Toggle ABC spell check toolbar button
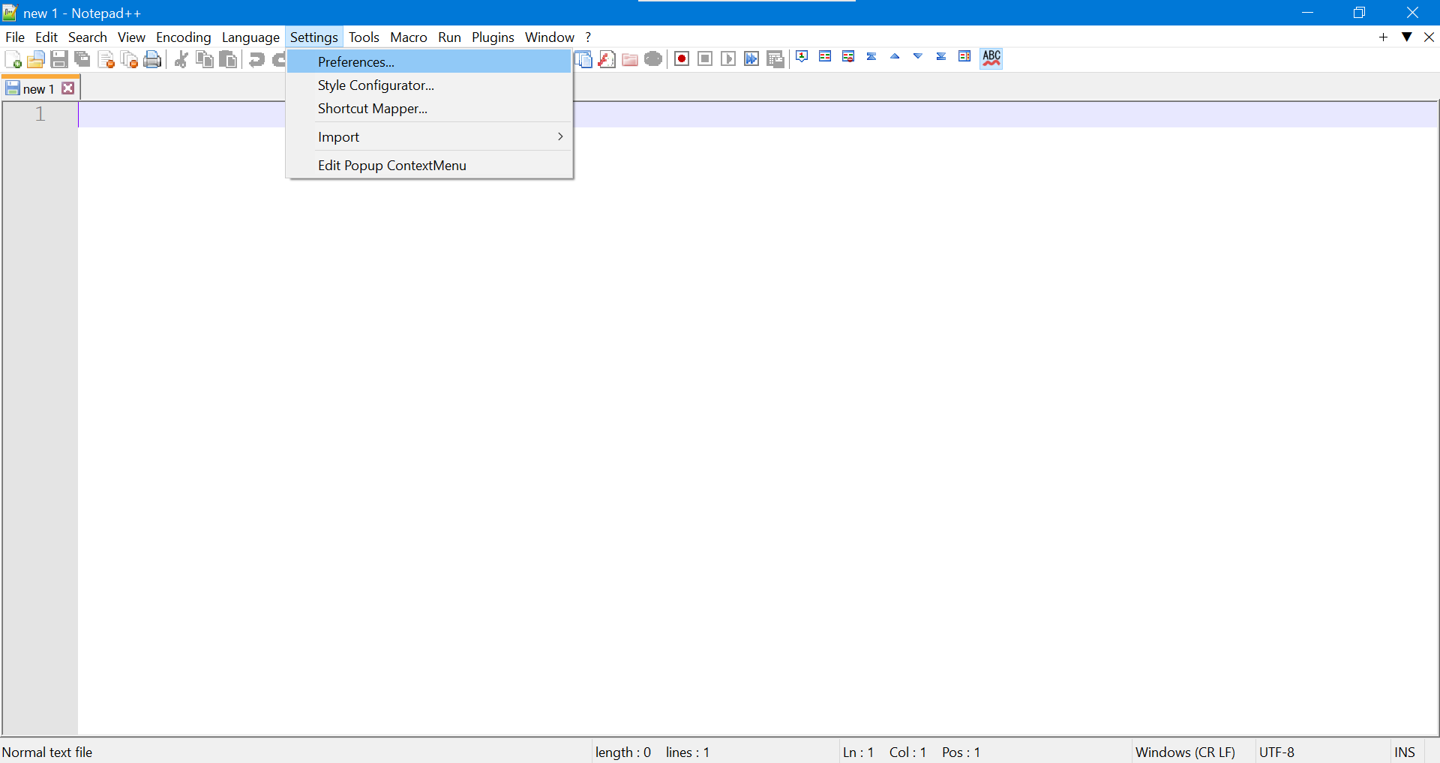 point(991,58)
